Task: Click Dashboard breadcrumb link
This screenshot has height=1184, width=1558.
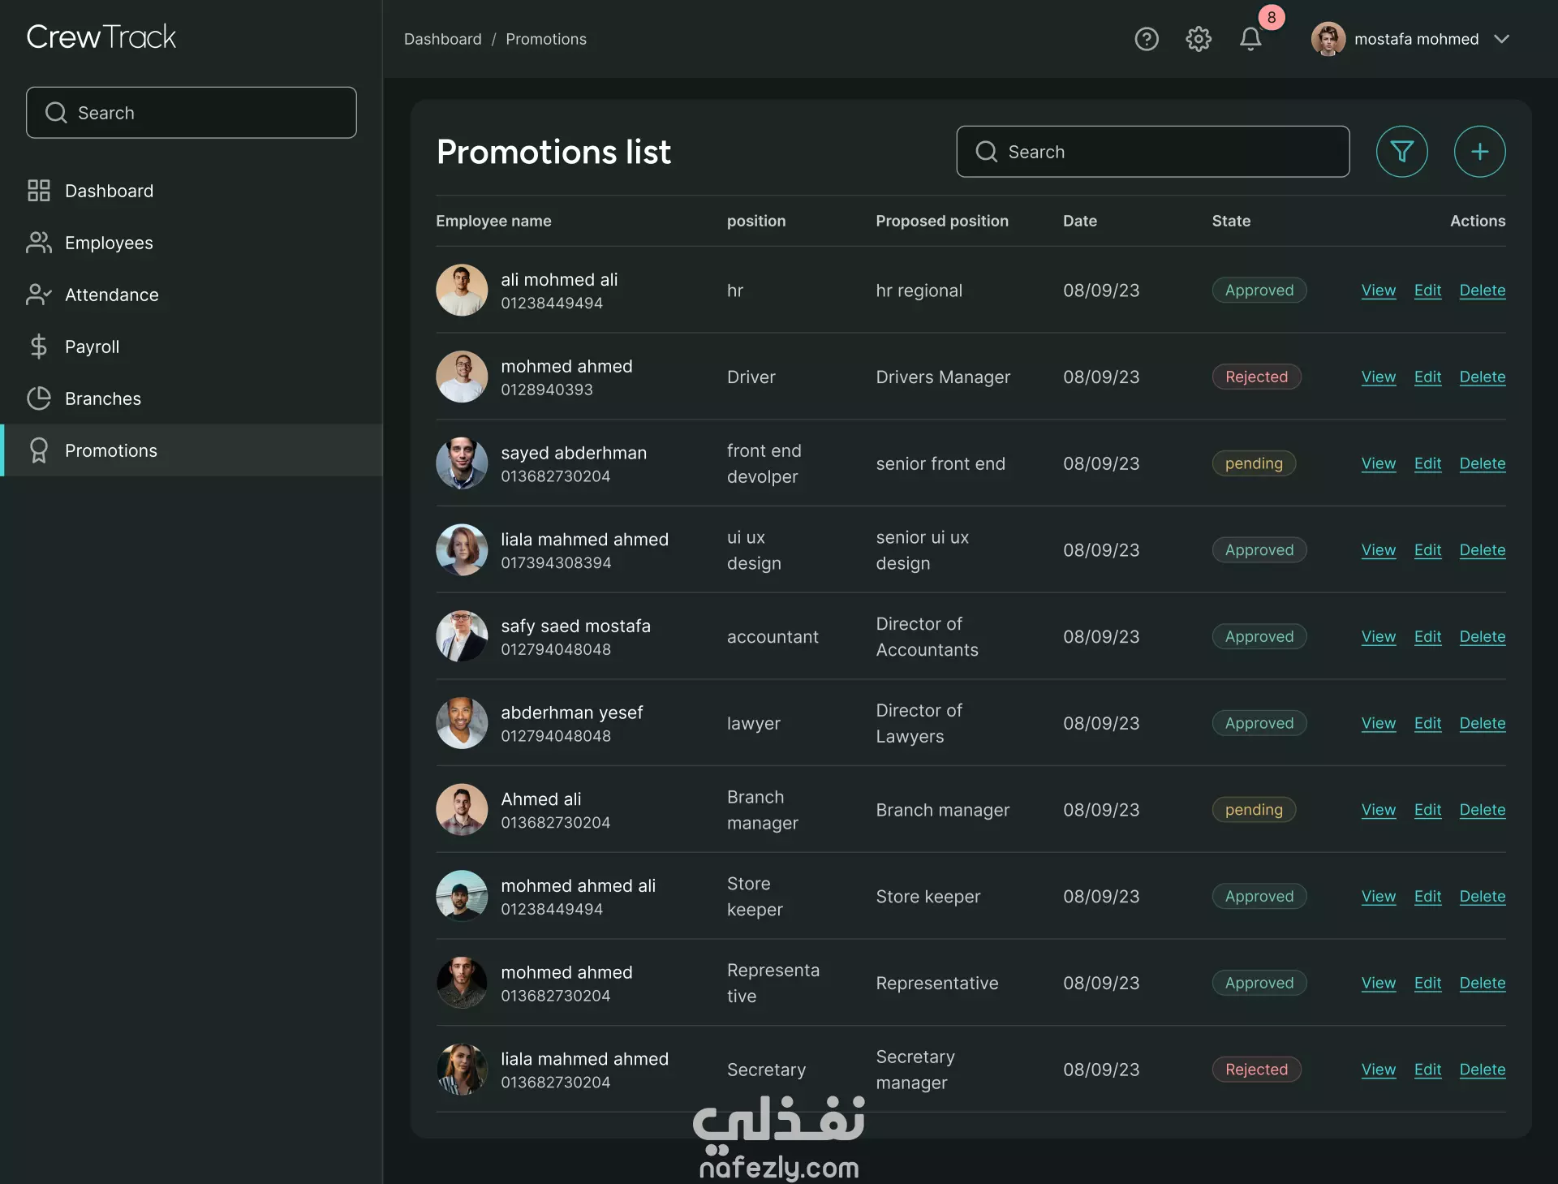Action: click(442, 39)
